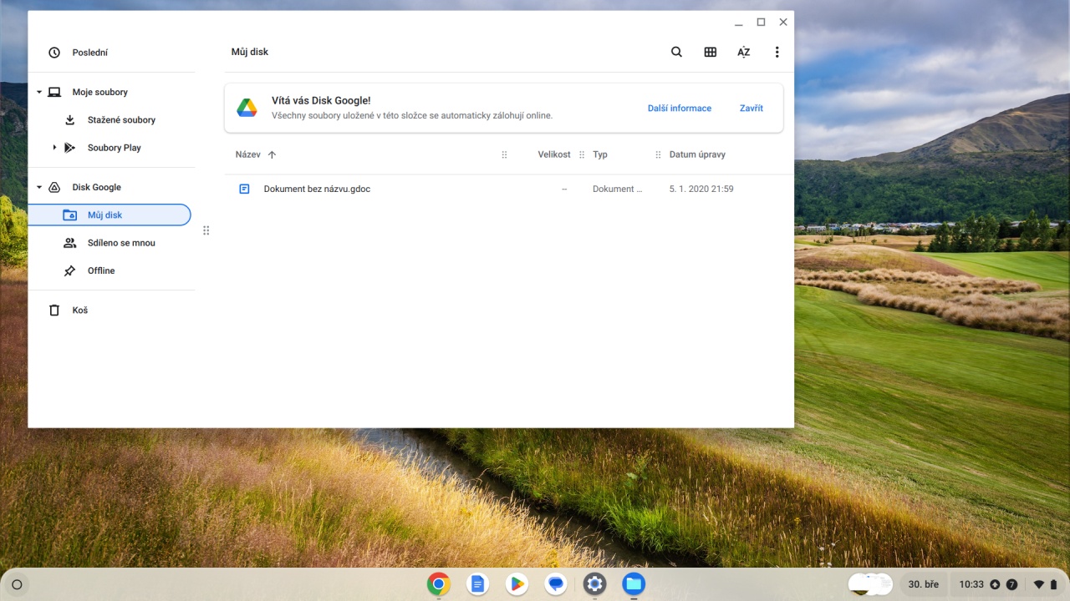This screenshot has width=1070, height=601.
Task: Click the people icon by Sdíleno se mnou
Action: point(70,243)
